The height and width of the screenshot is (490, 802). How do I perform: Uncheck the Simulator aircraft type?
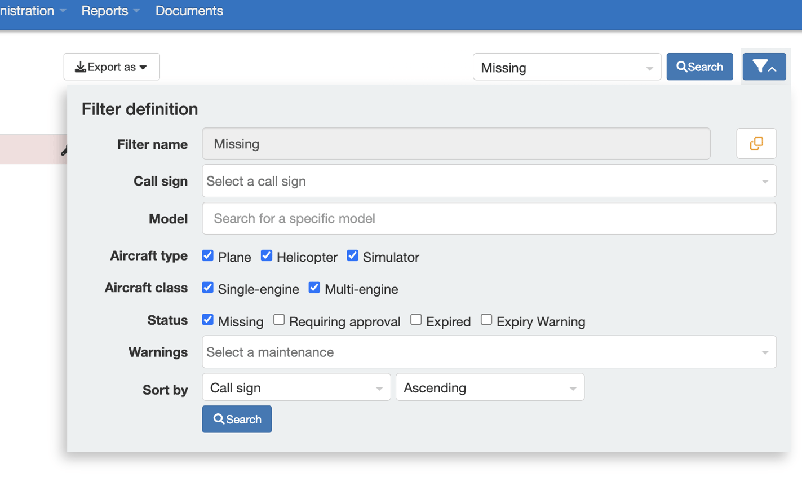(352, 255)
